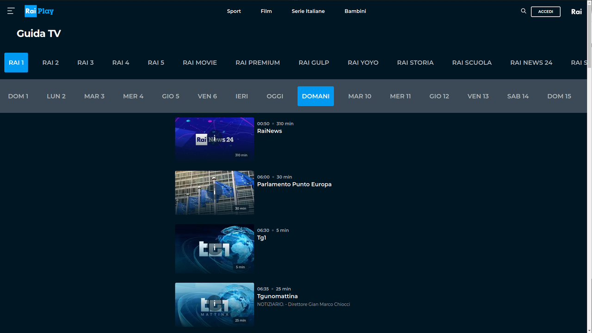Choose the DOMANI day
592x333 pixels.
click(x=316, y=96)
